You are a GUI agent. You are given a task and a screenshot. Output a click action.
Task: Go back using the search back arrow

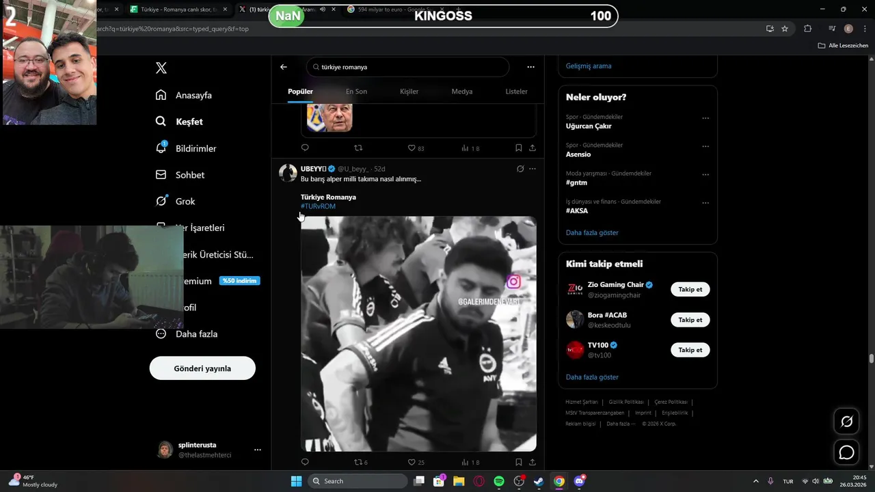tap(284, 67)
